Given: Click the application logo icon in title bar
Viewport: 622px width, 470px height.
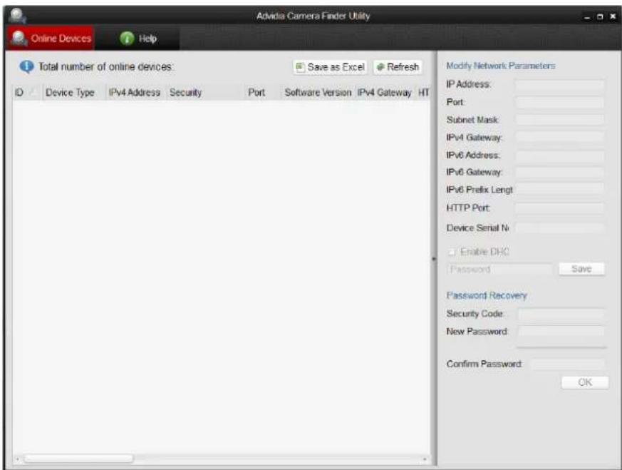Looking at the screenshot, I should (17, 16).
